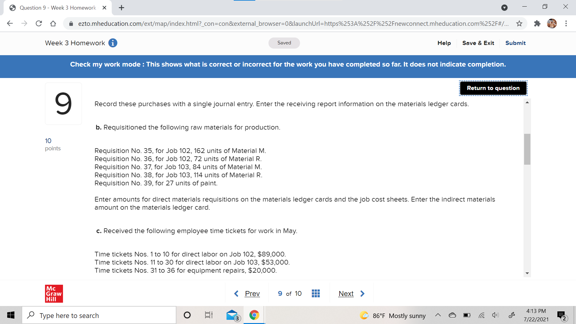Expand hidden system tray icons chevron
Screen dimensions: 576x324
pos(438,315)
